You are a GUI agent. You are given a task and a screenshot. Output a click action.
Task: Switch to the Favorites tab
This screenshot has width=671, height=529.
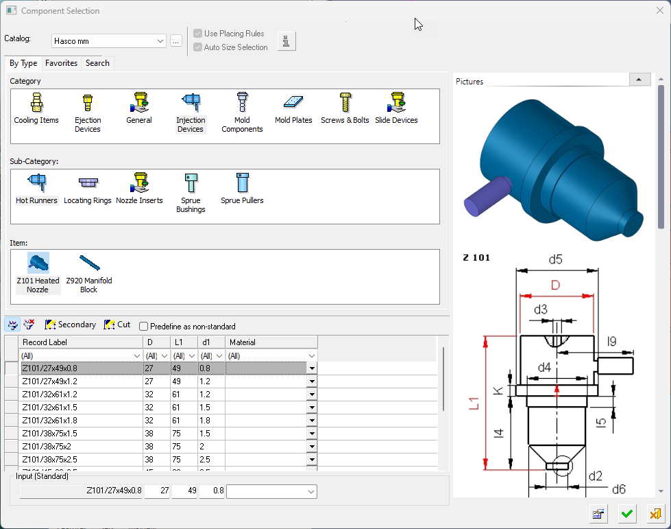(61, 63)
